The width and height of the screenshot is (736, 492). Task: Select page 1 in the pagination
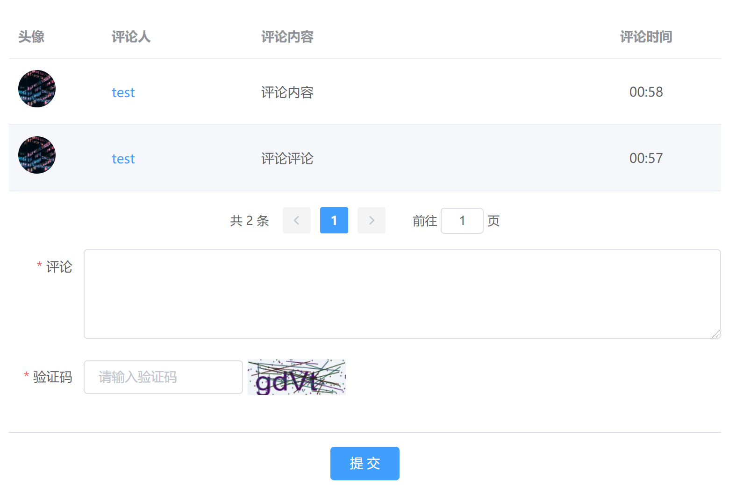point(334,220)
